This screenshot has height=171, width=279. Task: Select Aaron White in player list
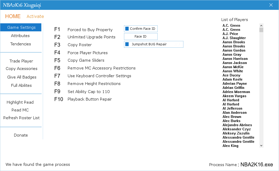[x=233, y=71]
